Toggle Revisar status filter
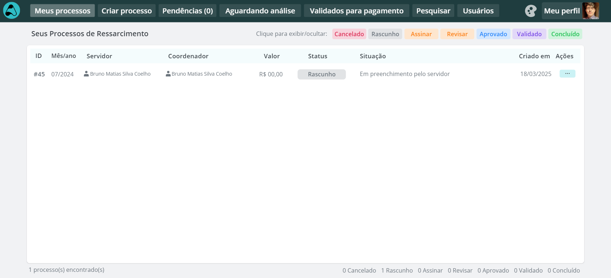Image resolution: width=611 pixels, height=278 pixels. pyautogui.click(x=457, y=34)
